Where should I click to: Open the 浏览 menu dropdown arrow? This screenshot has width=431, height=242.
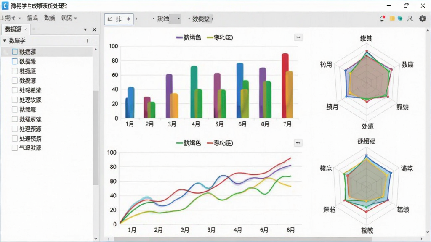pyautogui.click(x=76, y=18)
